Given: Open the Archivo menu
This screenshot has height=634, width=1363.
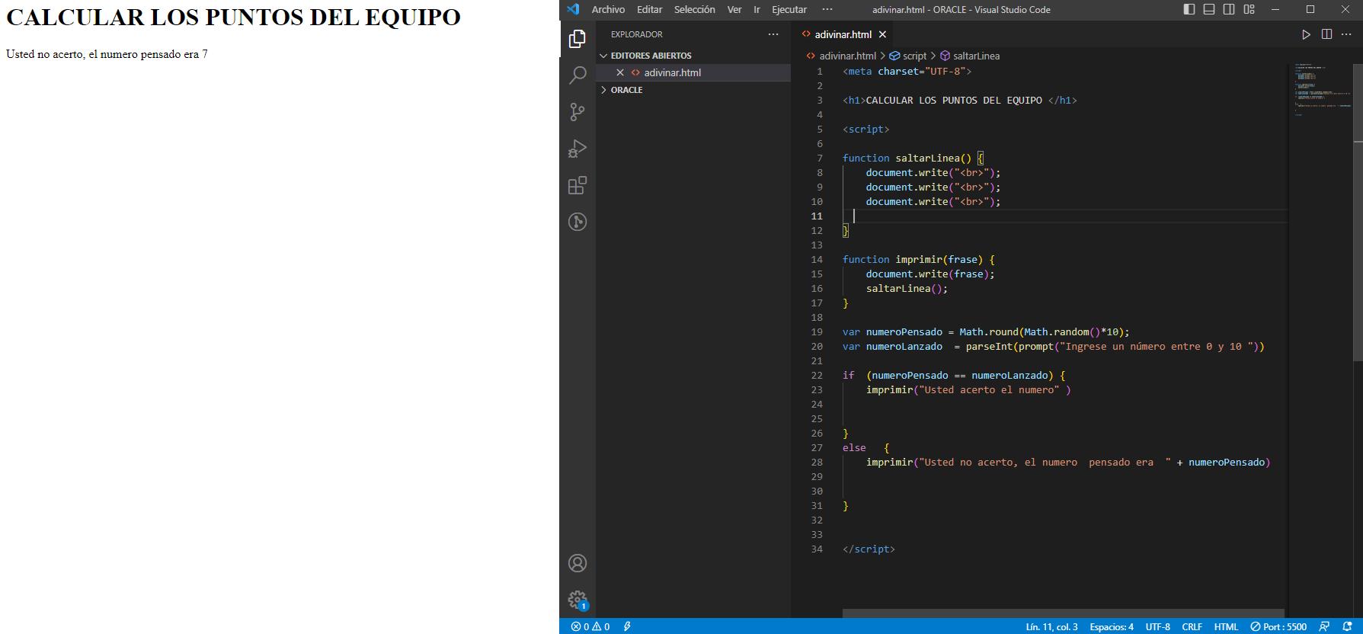Looking at the screenshot, I should pos(608,9).
